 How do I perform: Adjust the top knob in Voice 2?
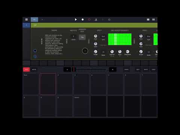(x=141, y=36)
